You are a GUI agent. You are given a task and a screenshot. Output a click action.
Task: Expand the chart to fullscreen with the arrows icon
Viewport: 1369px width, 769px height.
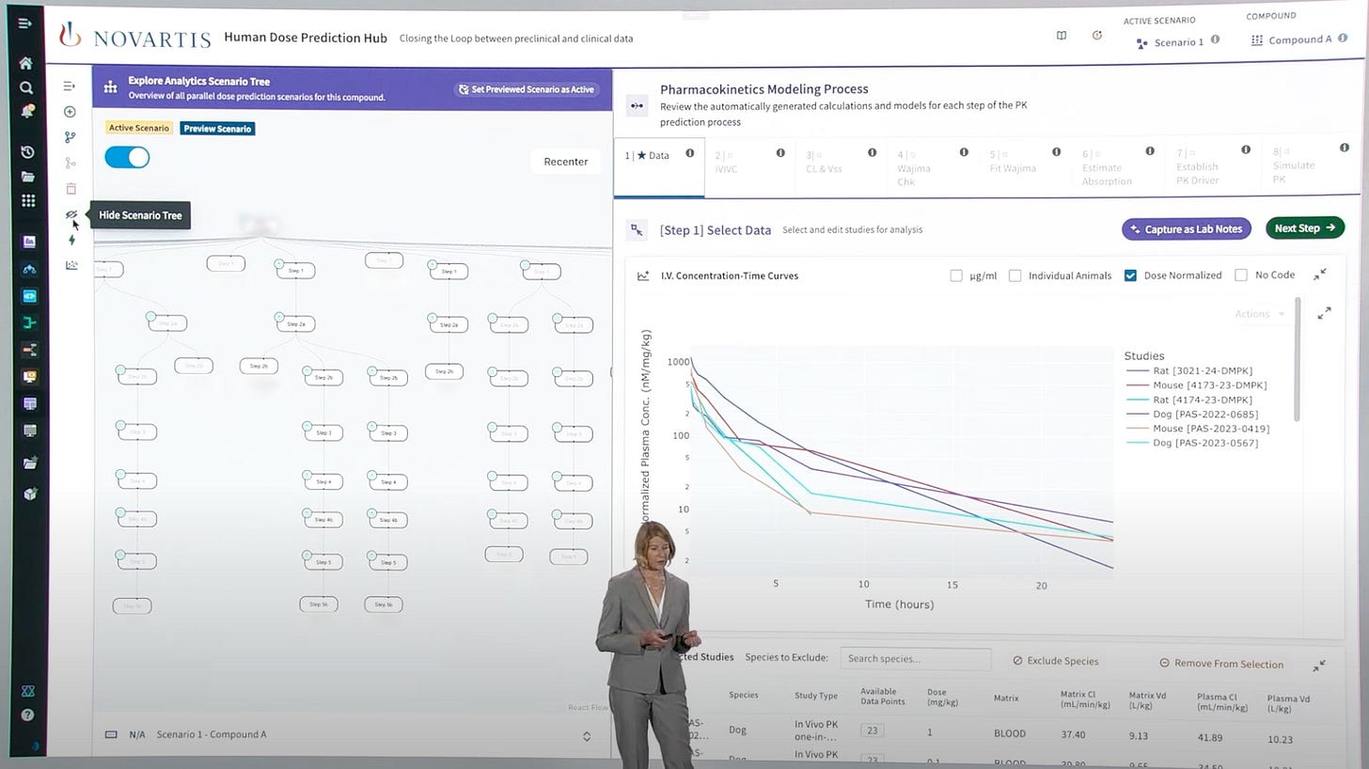pyautogui.click(x=1324, y=313)
